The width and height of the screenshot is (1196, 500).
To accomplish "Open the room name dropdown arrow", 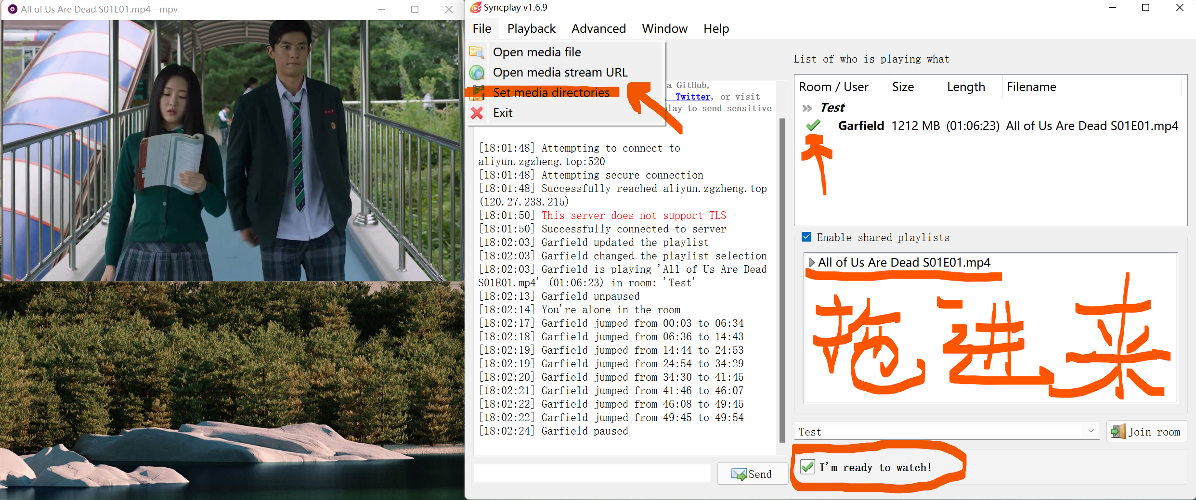I will [x=1091, y=431].
